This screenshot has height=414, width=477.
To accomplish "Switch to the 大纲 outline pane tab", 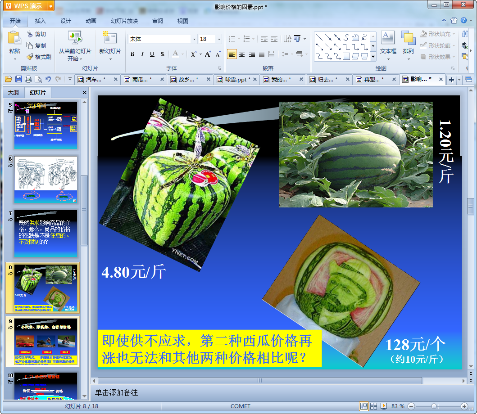I will (14, 92).
